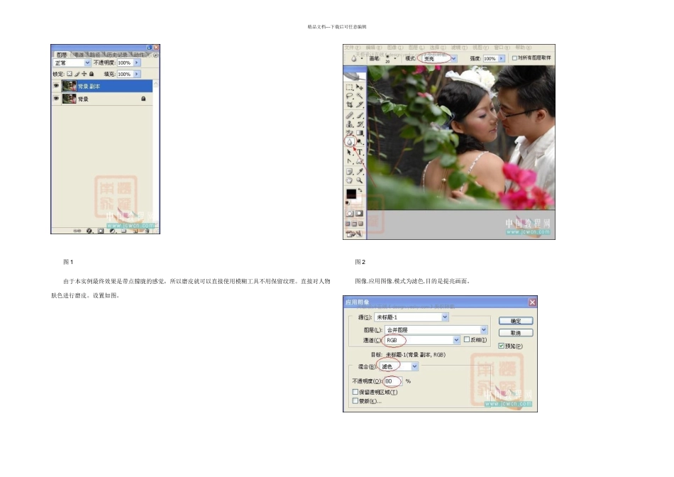Select the Type tool

tap(360, 152)
